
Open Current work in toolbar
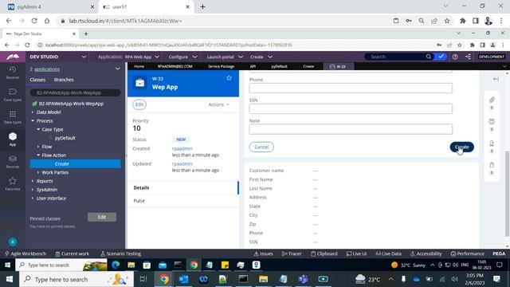[73, 254]
